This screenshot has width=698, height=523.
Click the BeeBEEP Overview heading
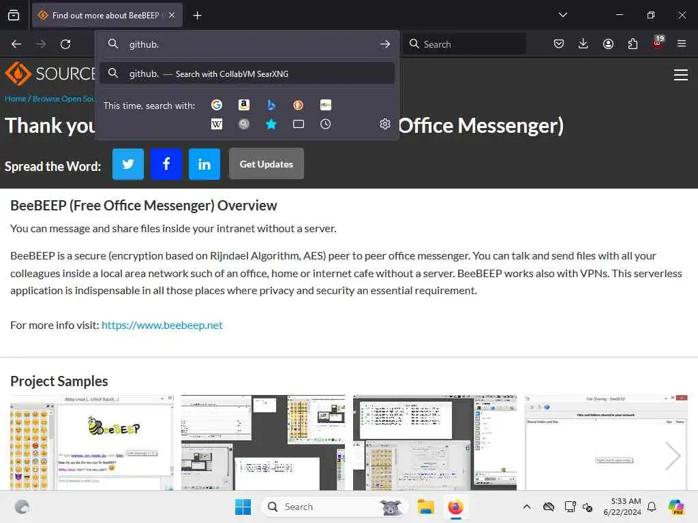point(143,206)
